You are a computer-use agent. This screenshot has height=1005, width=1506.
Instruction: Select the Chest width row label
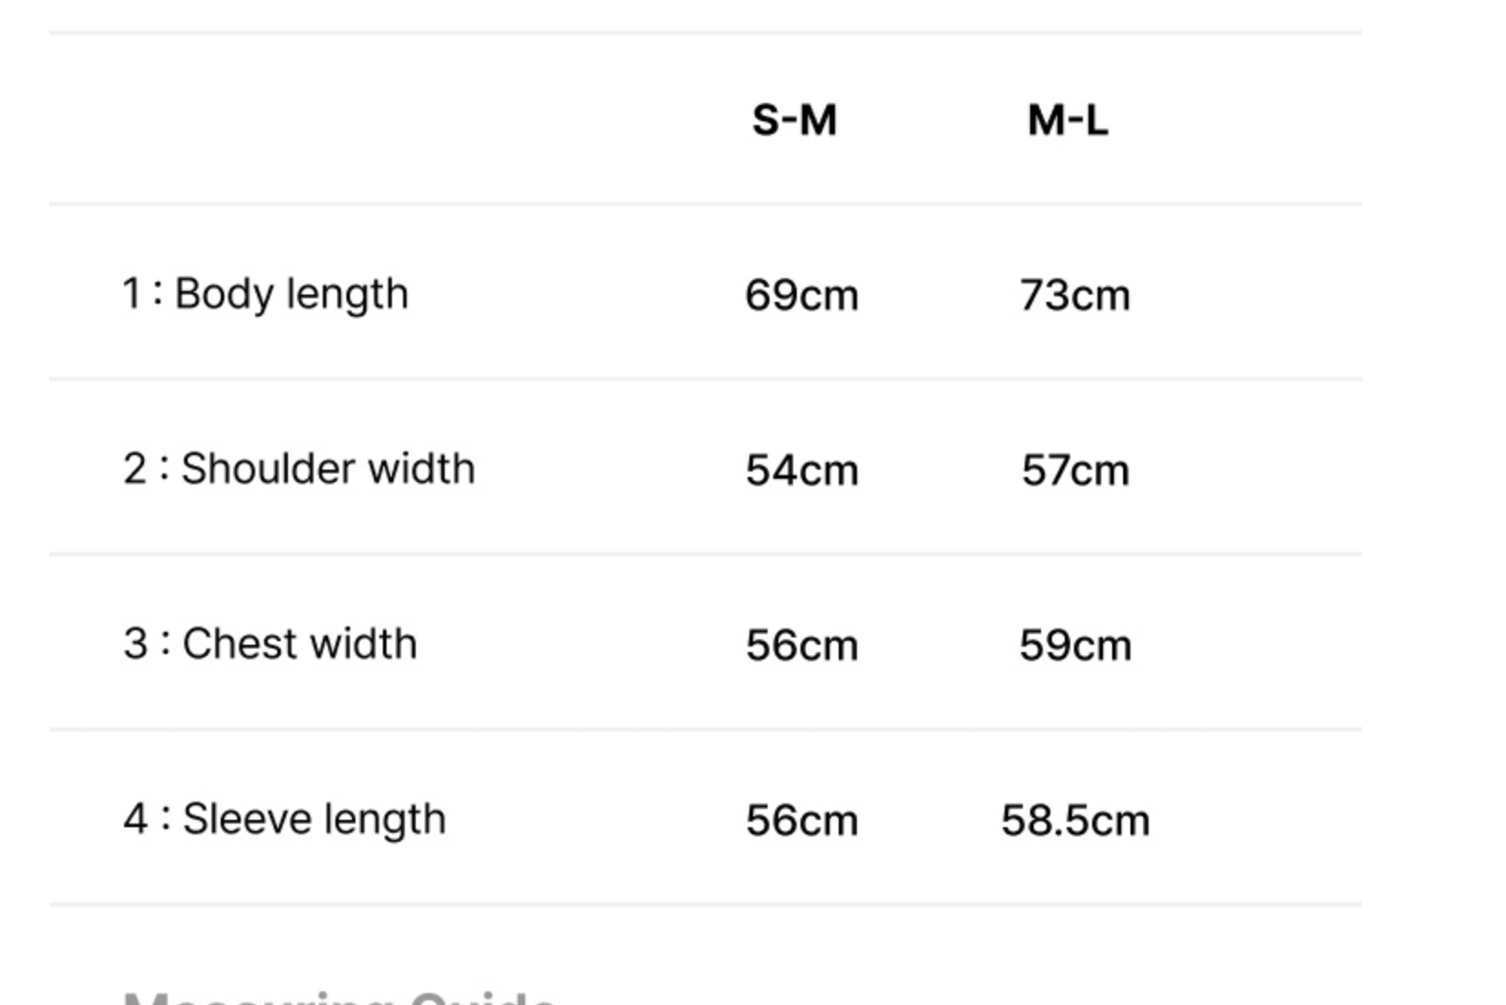pos(270,645)
